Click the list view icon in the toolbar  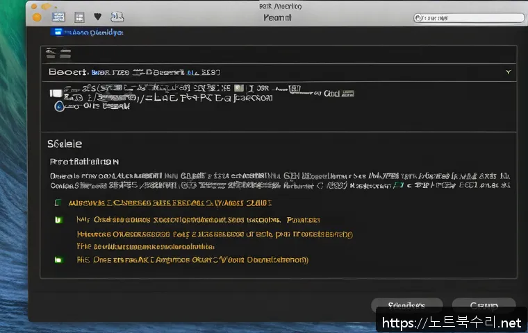click(60, 16)
